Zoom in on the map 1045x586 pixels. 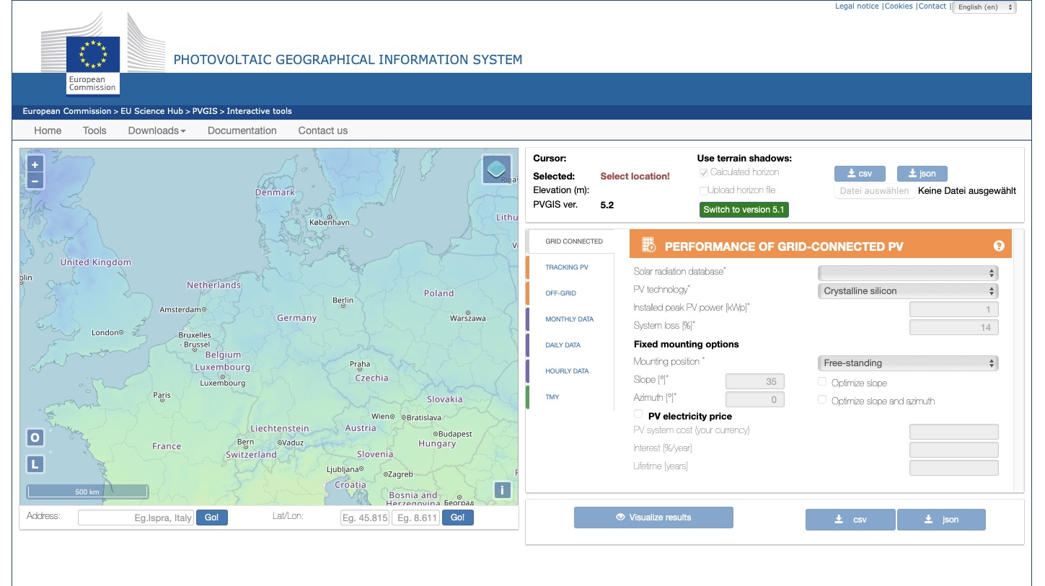pyautogui.click(x=35, y=164)
